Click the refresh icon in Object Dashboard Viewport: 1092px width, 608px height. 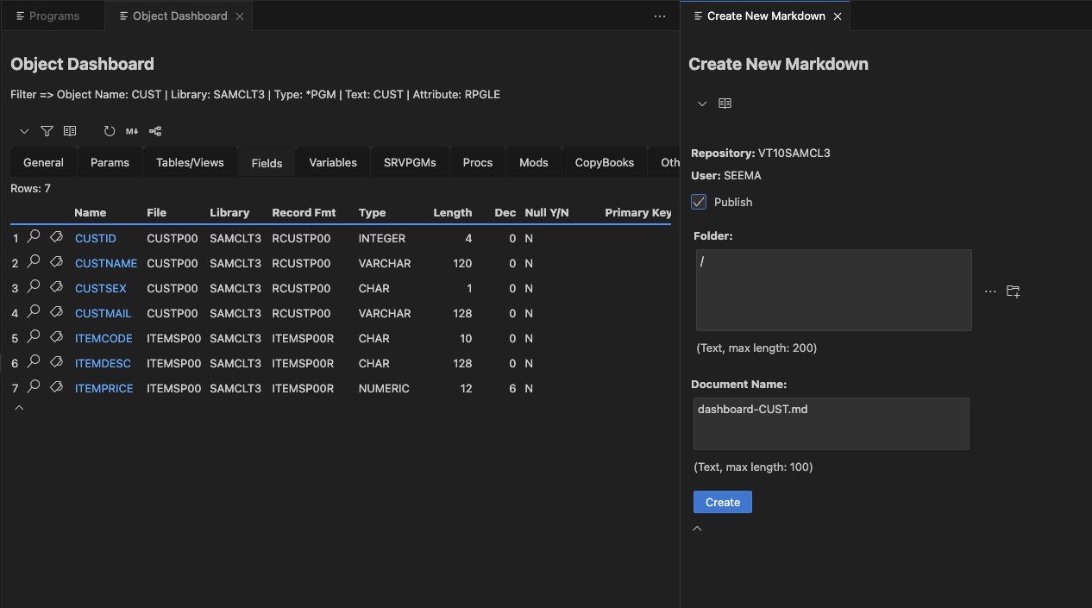110,131
